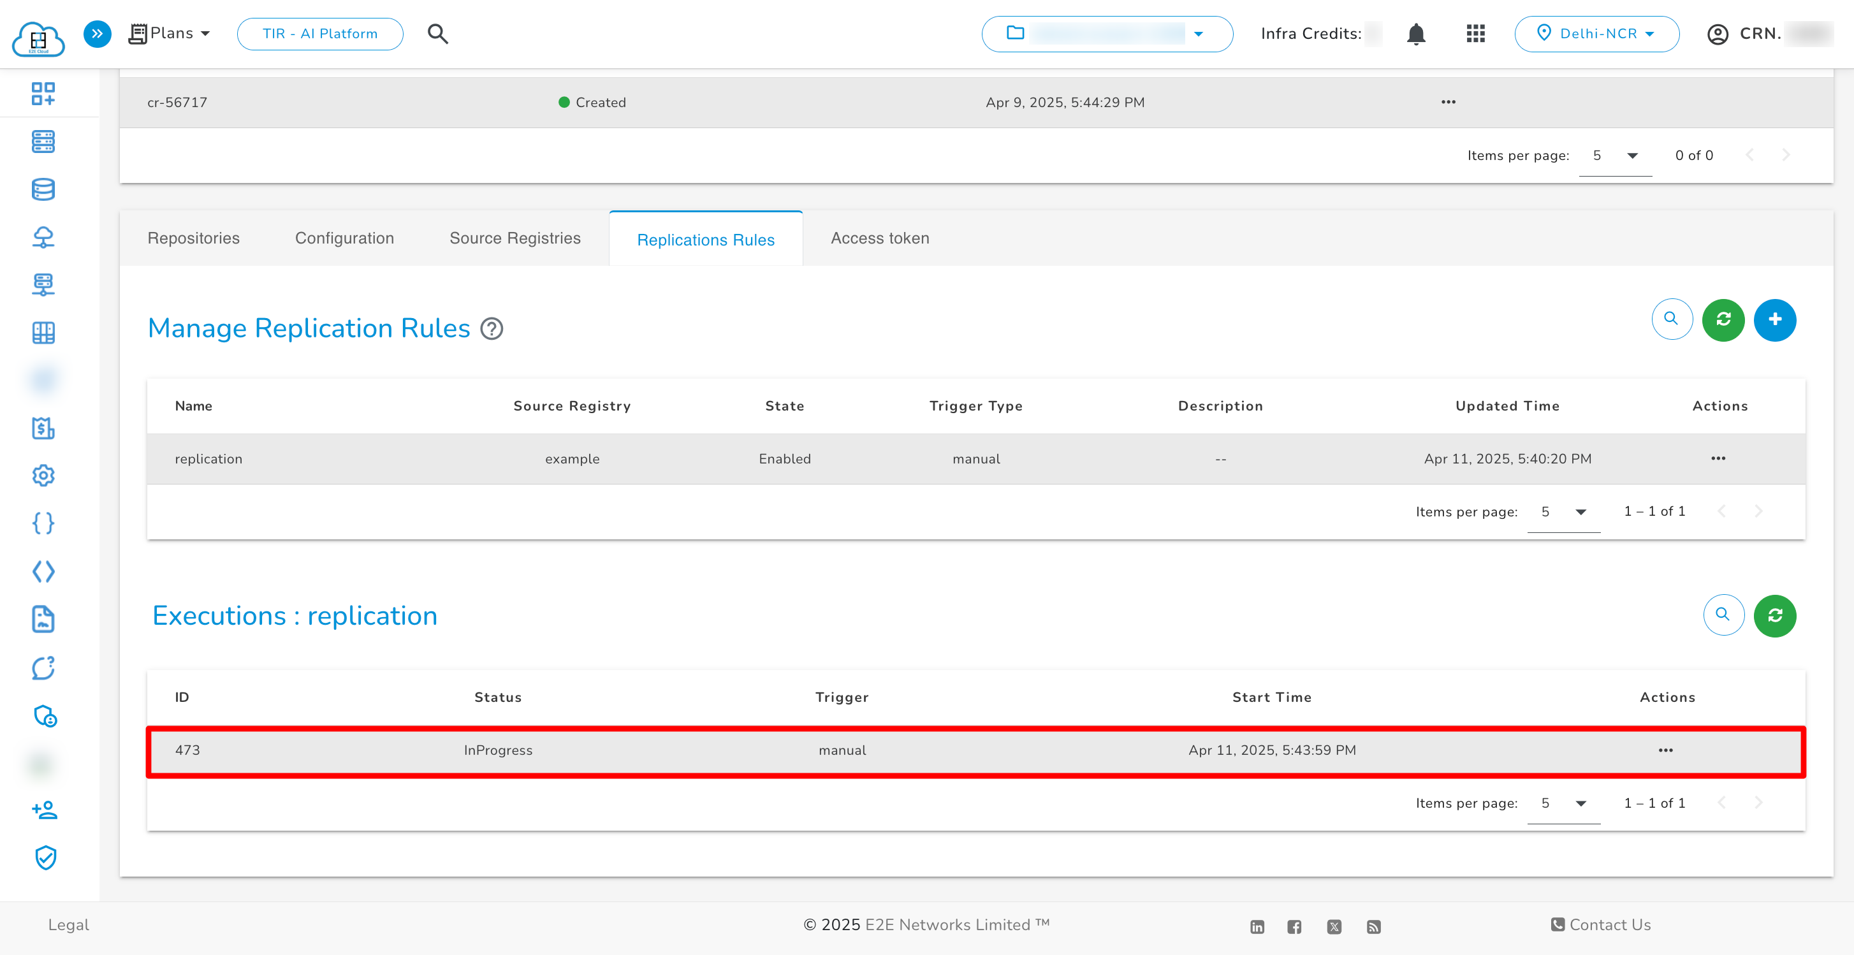Select the apps grid icon in top bar
1854x955 pixels.
(x=1474, y=33)
